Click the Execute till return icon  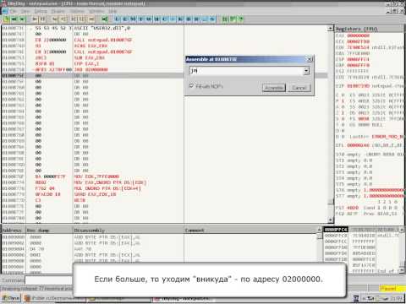coord(91,19)
